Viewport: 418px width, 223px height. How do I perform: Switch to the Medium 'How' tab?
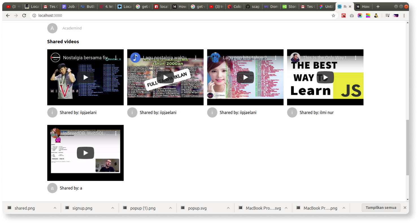coord(364,6)
